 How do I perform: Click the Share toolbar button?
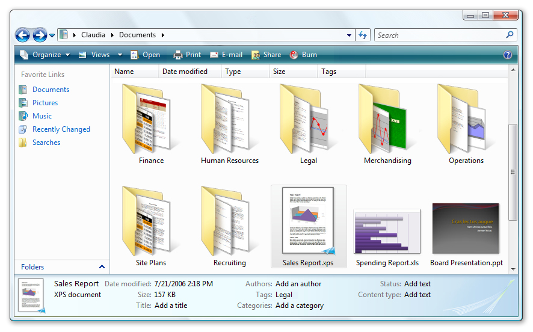coord(266,55)
